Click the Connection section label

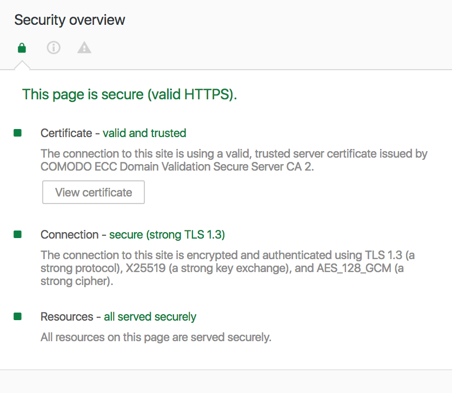(x=69, y=235)
